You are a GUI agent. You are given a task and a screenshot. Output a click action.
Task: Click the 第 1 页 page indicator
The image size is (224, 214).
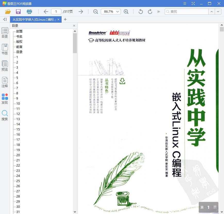coord(209,207)
